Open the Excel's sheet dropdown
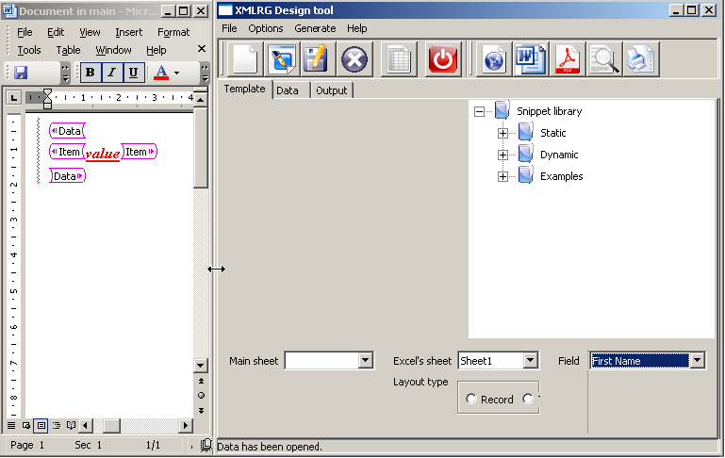Image resolution: width=725 pixels, height=458 pixels. [531, 360]
